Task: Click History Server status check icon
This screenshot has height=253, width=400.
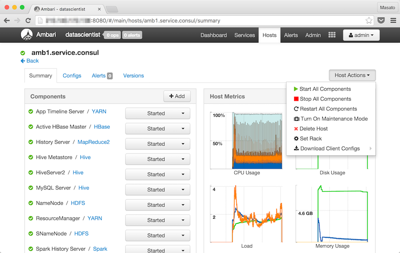Action: (x=31, y=142)
